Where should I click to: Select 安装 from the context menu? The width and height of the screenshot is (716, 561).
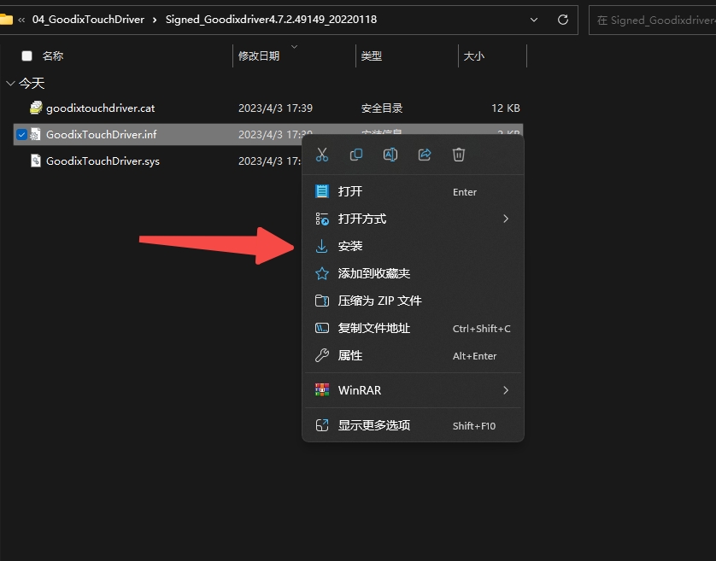coord(350,246)
